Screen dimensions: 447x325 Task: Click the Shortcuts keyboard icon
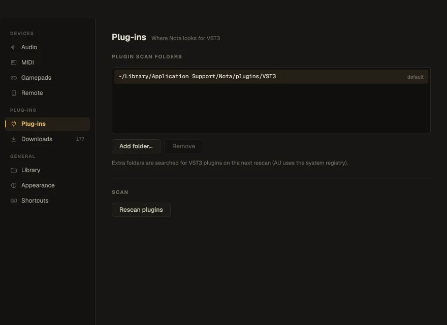[13, 201]
